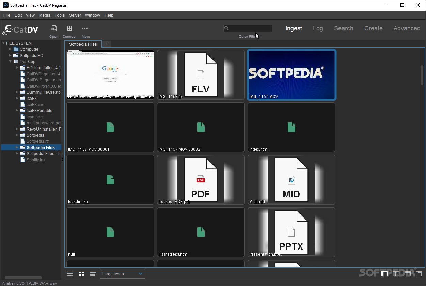Switch to filmstrip view icon
The image size is (426, 286).
93,274
